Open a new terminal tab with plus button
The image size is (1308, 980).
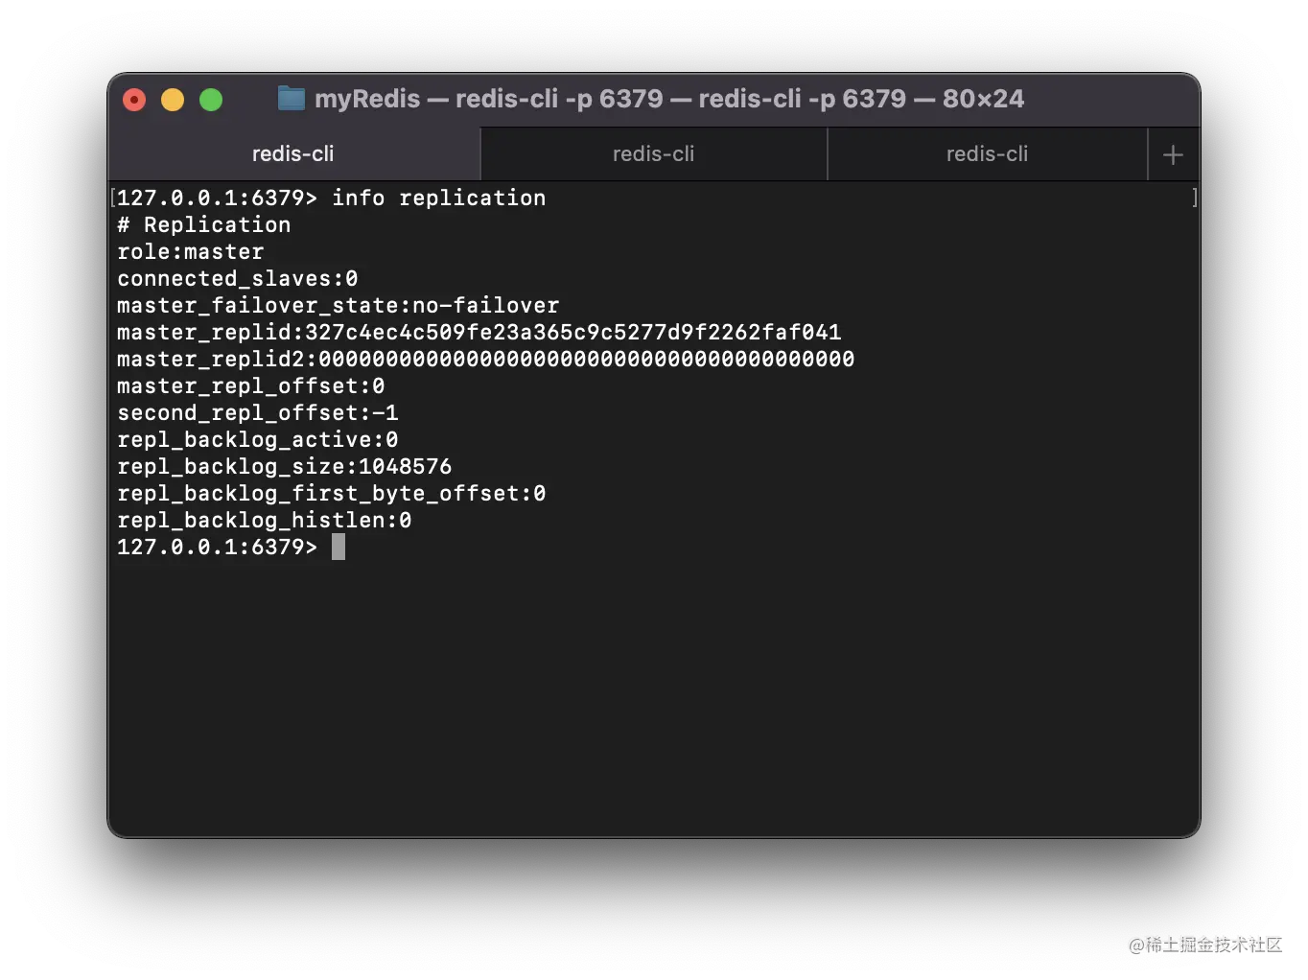(x=1173, y=154)
